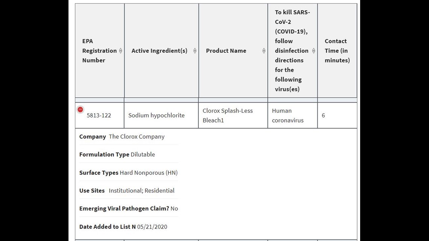Click the Contact Time (in minutes) header
The image size is (429, 241).
[x=337, y=50]
